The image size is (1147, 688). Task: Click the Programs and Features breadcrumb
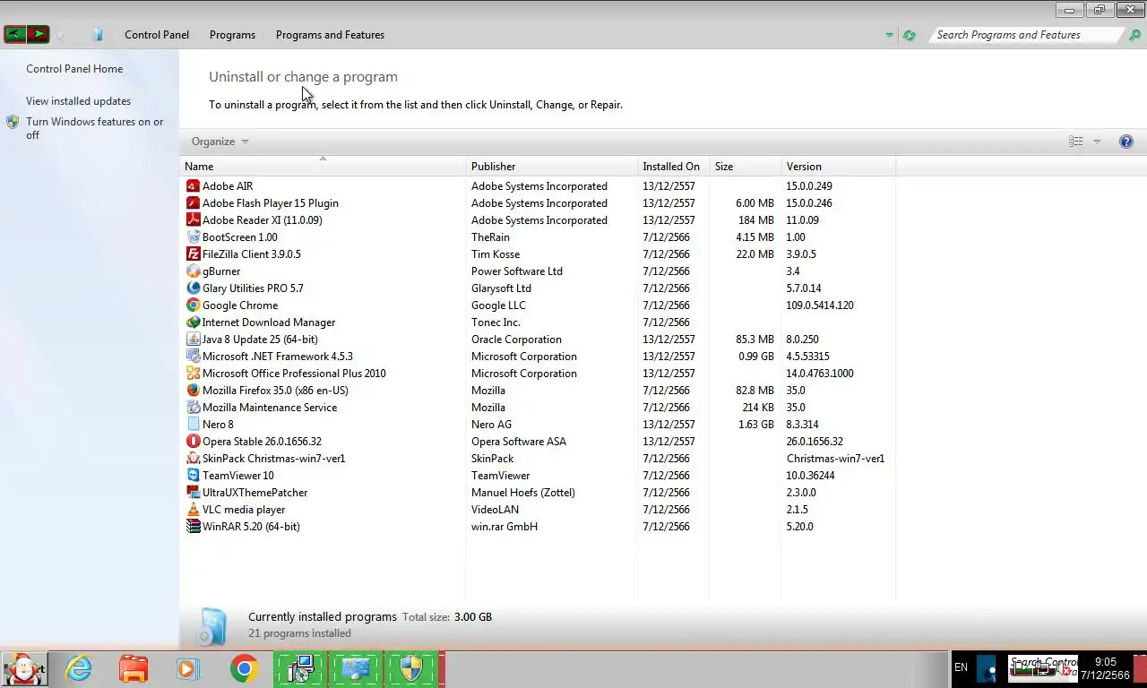pyautogui.click(x=330, y=35)
